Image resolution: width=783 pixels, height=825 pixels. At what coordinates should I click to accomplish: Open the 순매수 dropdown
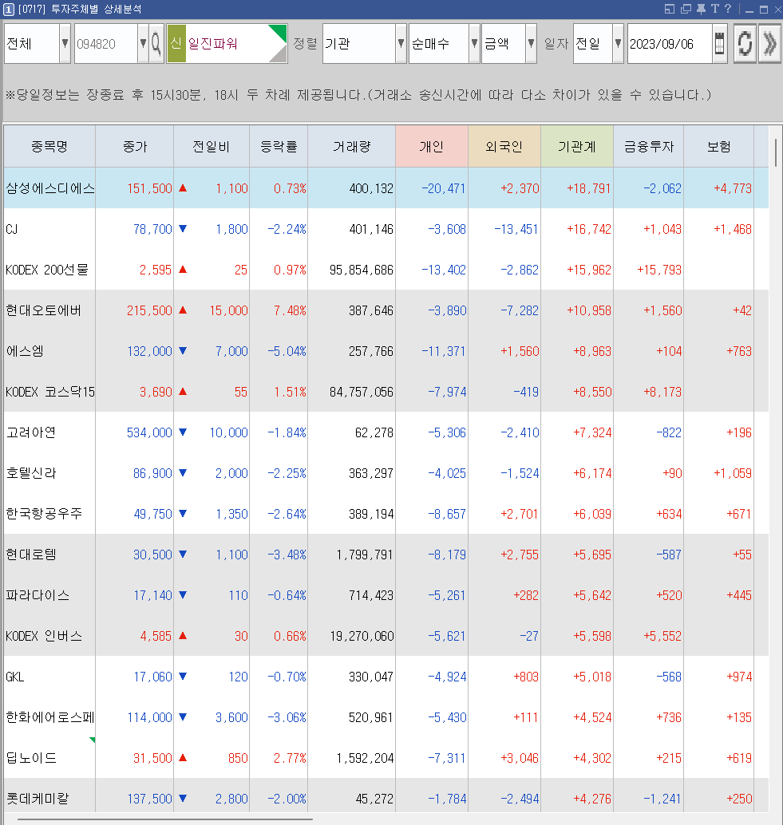pos(474,44)
